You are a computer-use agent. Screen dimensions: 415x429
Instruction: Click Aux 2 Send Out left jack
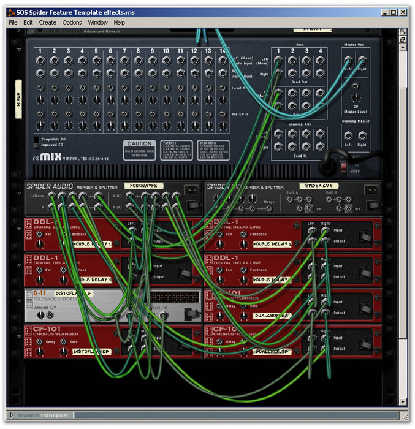pos(292,60)
